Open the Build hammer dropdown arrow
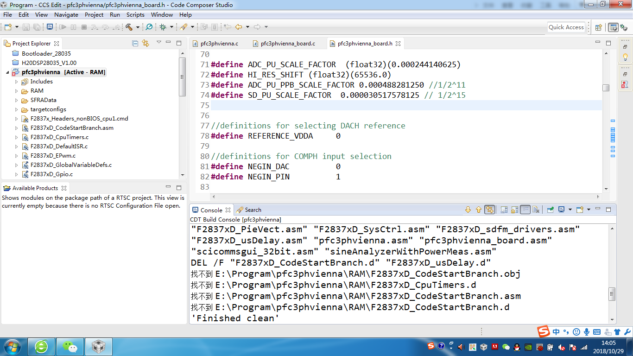Image resolution: width=633 pixels, height=356 pixels. (138, 27)
